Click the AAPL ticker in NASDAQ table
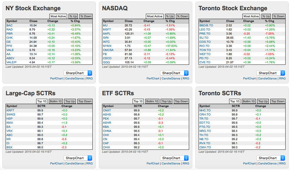Viewport: 290px width, 170px height. point(107,33)
